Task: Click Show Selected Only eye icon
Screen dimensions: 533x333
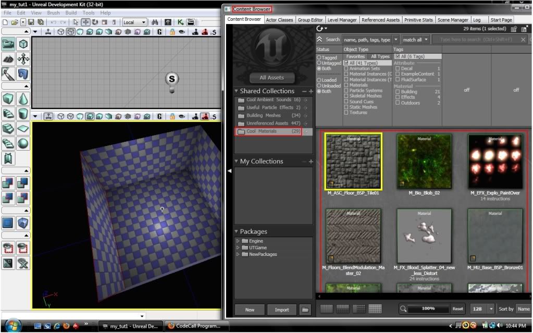Action: click(x=8, y=248)
